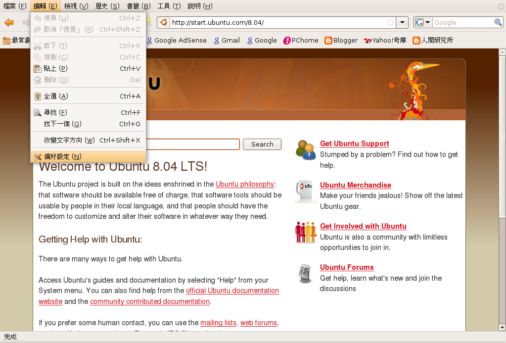The width and height of the screenshot is (506, 343).
Task: Open the search engine selector dropdown
Action: click(427, 22)
